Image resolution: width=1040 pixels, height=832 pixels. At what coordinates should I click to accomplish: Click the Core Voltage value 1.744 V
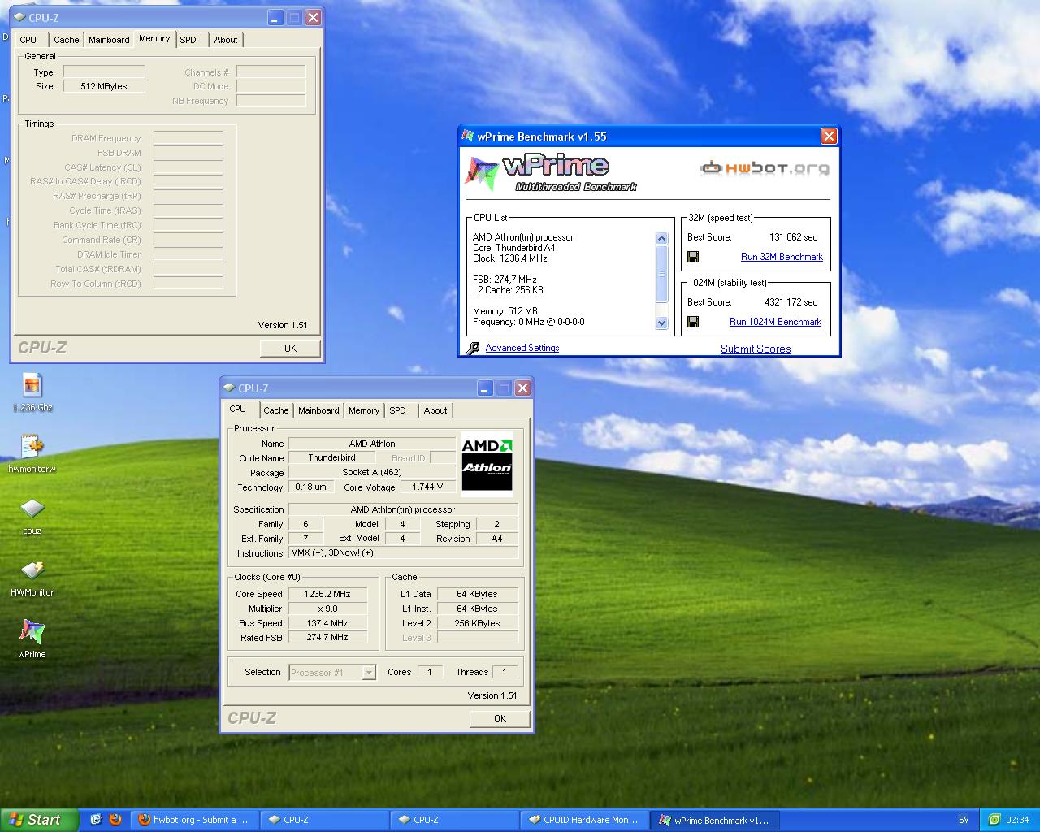click(x=427, y=487)
